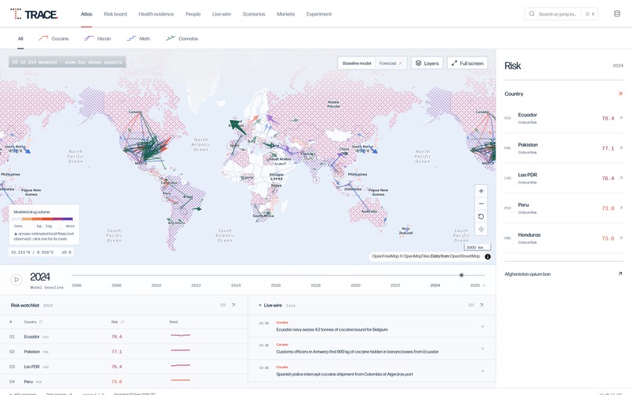632x395 pixels.
Task: Click the TRACE logo
Action: point(34,14)
